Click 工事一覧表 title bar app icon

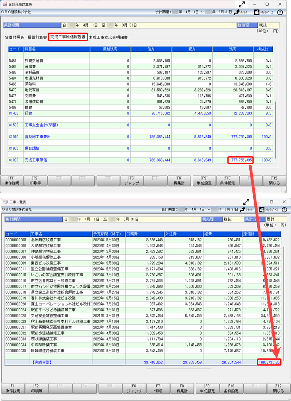point(6,202)
